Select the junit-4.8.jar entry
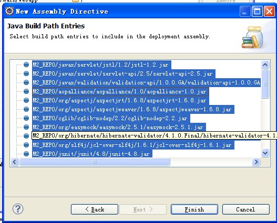277x223 pixels. (x=92, y=154)
